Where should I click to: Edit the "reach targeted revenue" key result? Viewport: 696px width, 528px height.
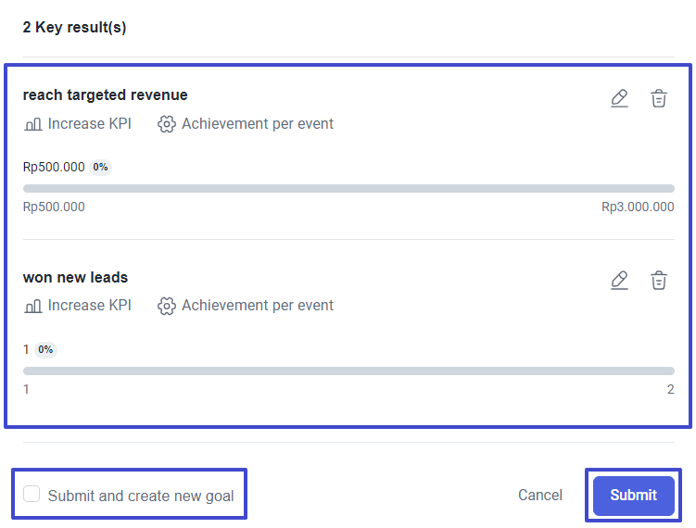(619, 98)
